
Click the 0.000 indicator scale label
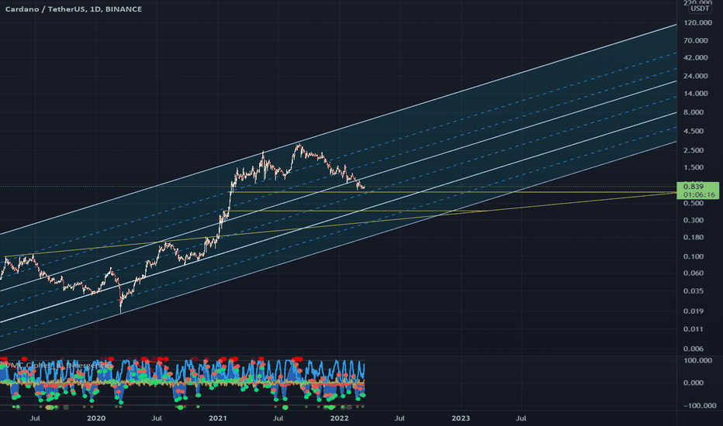[x=694, y=383]
